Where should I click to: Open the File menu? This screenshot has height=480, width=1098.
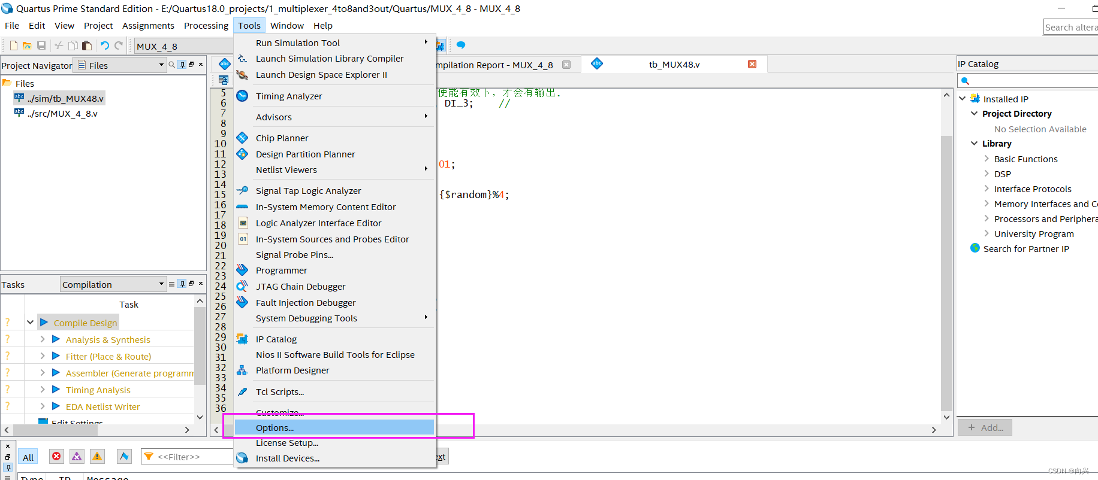click(x=12, y=26)
